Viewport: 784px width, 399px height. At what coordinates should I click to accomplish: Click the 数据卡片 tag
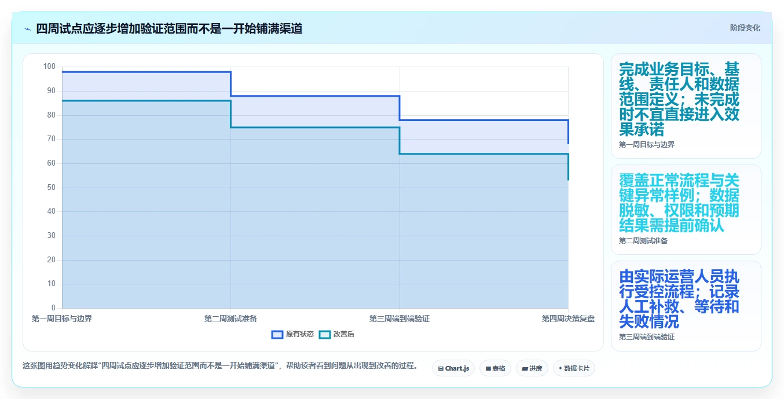574,368
